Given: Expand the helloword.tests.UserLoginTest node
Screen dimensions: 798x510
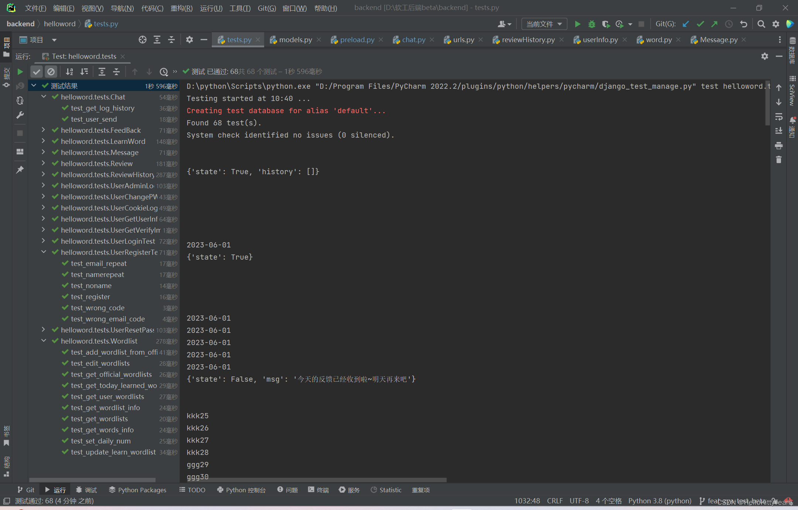Looking at the screenshot, I should [x=44, y=241].
